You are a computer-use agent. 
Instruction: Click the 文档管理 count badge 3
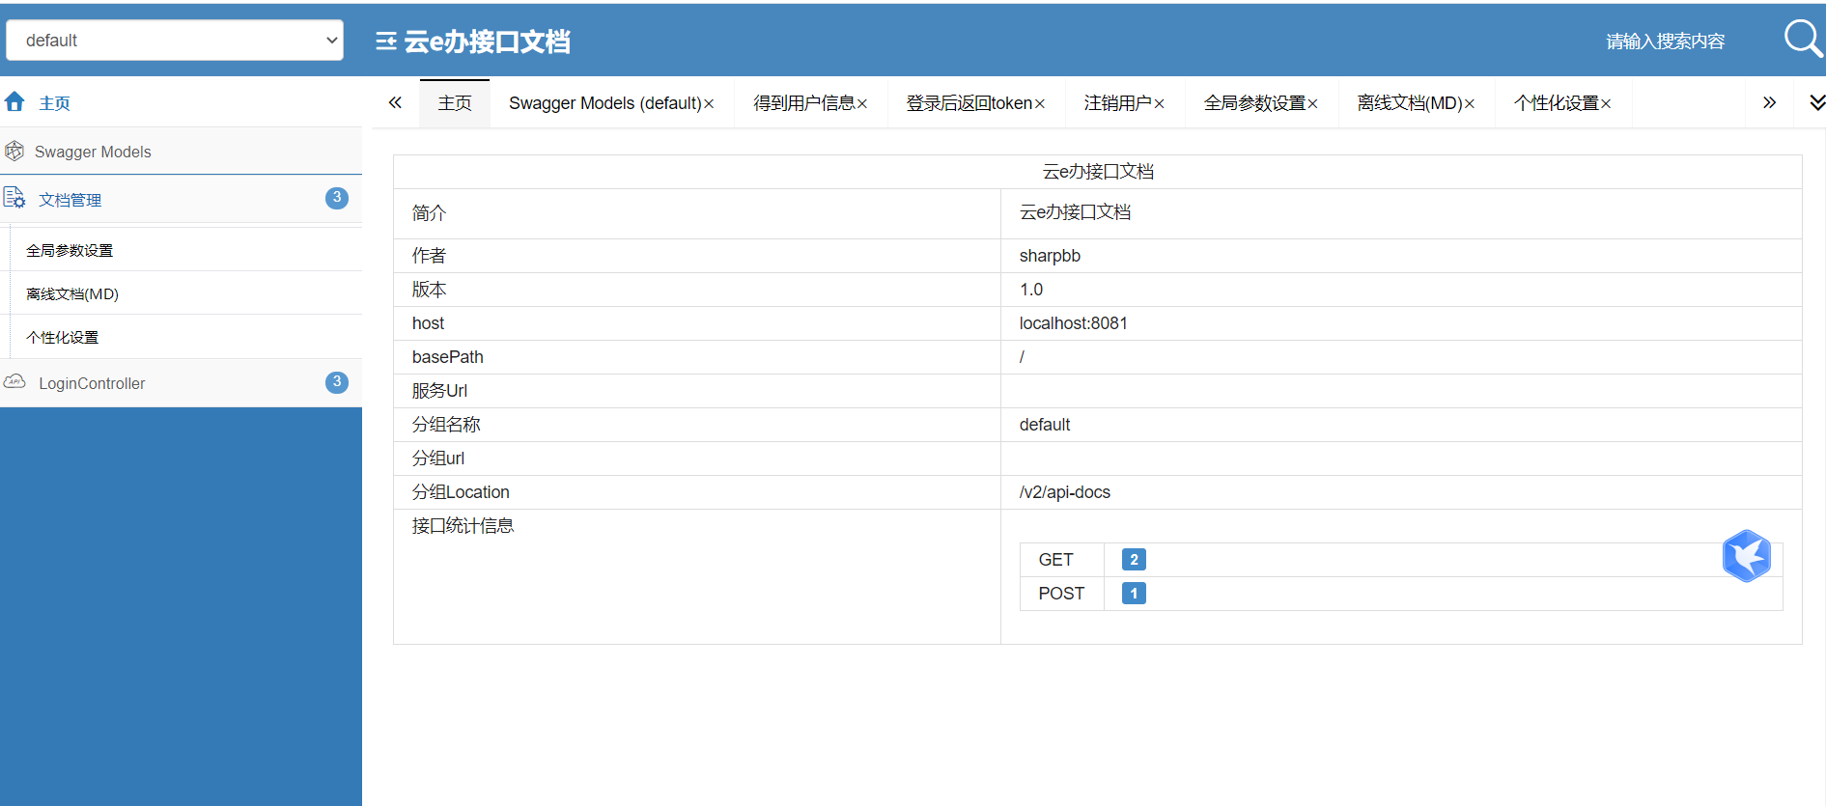pos(337,198)
